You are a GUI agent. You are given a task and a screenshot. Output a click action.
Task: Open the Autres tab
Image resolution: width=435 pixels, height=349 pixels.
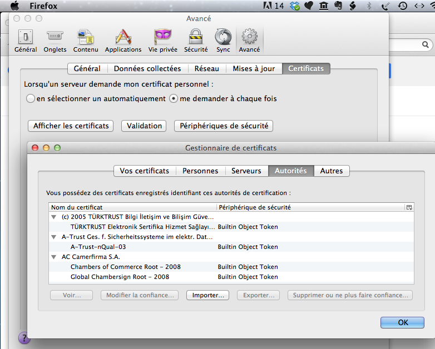(x=332, y=171)
